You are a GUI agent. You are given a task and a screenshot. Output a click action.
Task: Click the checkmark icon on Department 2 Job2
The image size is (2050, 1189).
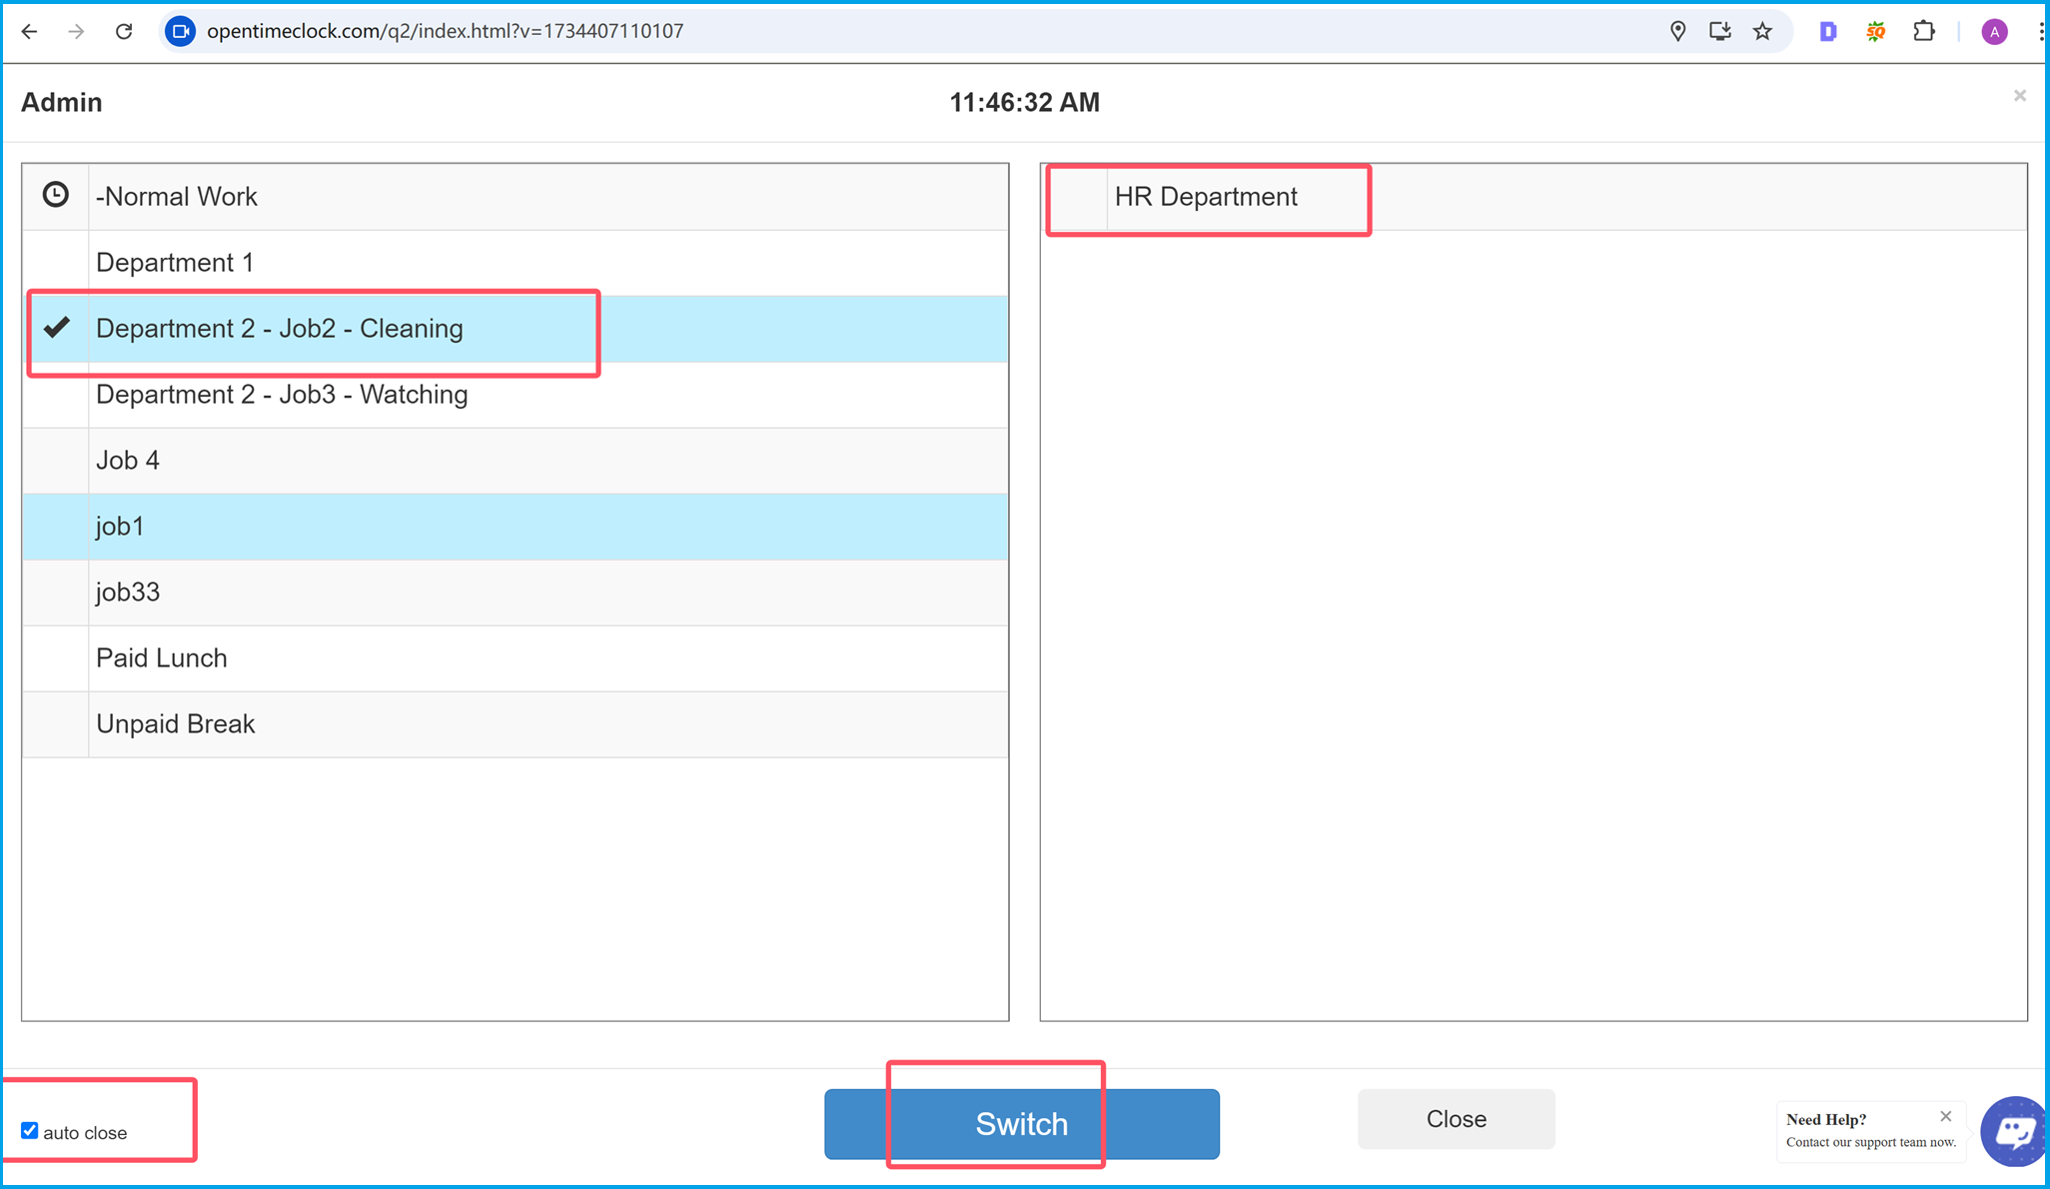(x=57, y=327)
